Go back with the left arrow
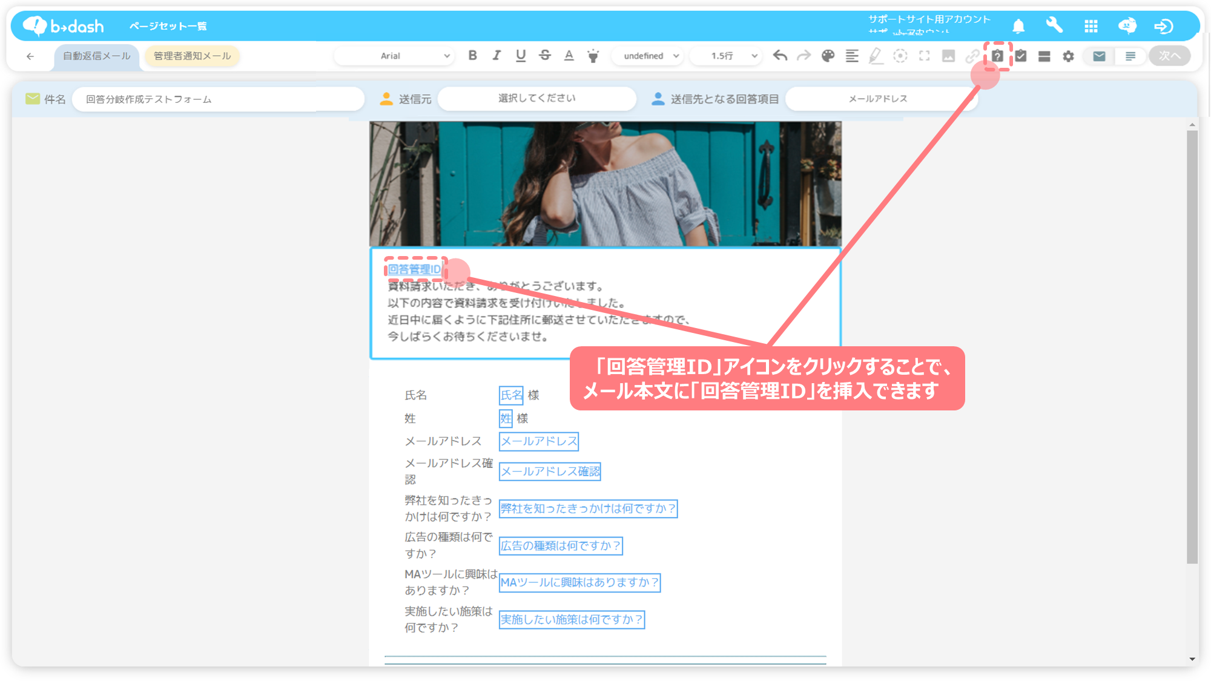This screenshot has width=1211, height=681. [30, 56]
